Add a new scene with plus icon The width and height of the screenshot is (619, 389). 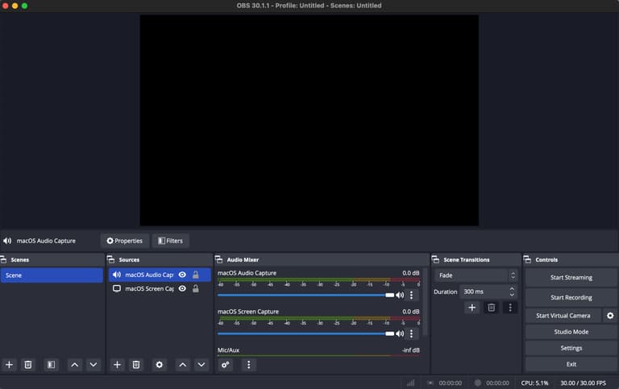9,365
